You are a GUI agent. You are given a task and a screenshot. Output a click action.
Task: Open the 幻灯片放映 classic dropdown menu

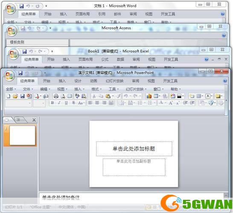pyautogui.click(x=136, y=89)
